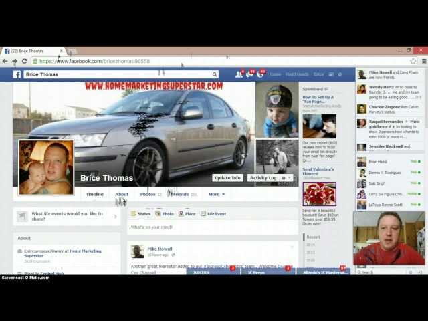The image size is (428, 321).
Task: Click red flowers ad image
Action: tap(320, 194)
